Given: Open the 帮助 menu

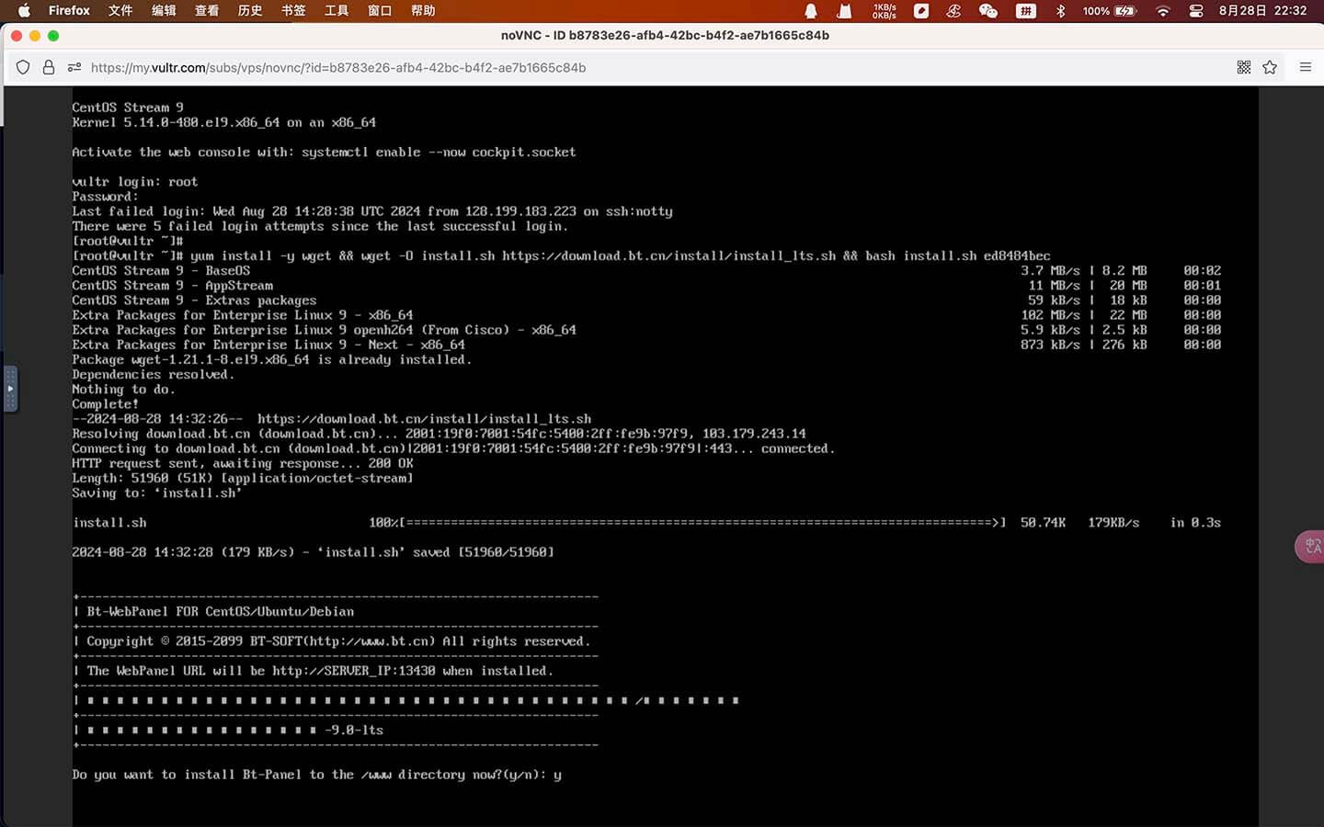Looking at the screenshot, I should click(423, 10).
